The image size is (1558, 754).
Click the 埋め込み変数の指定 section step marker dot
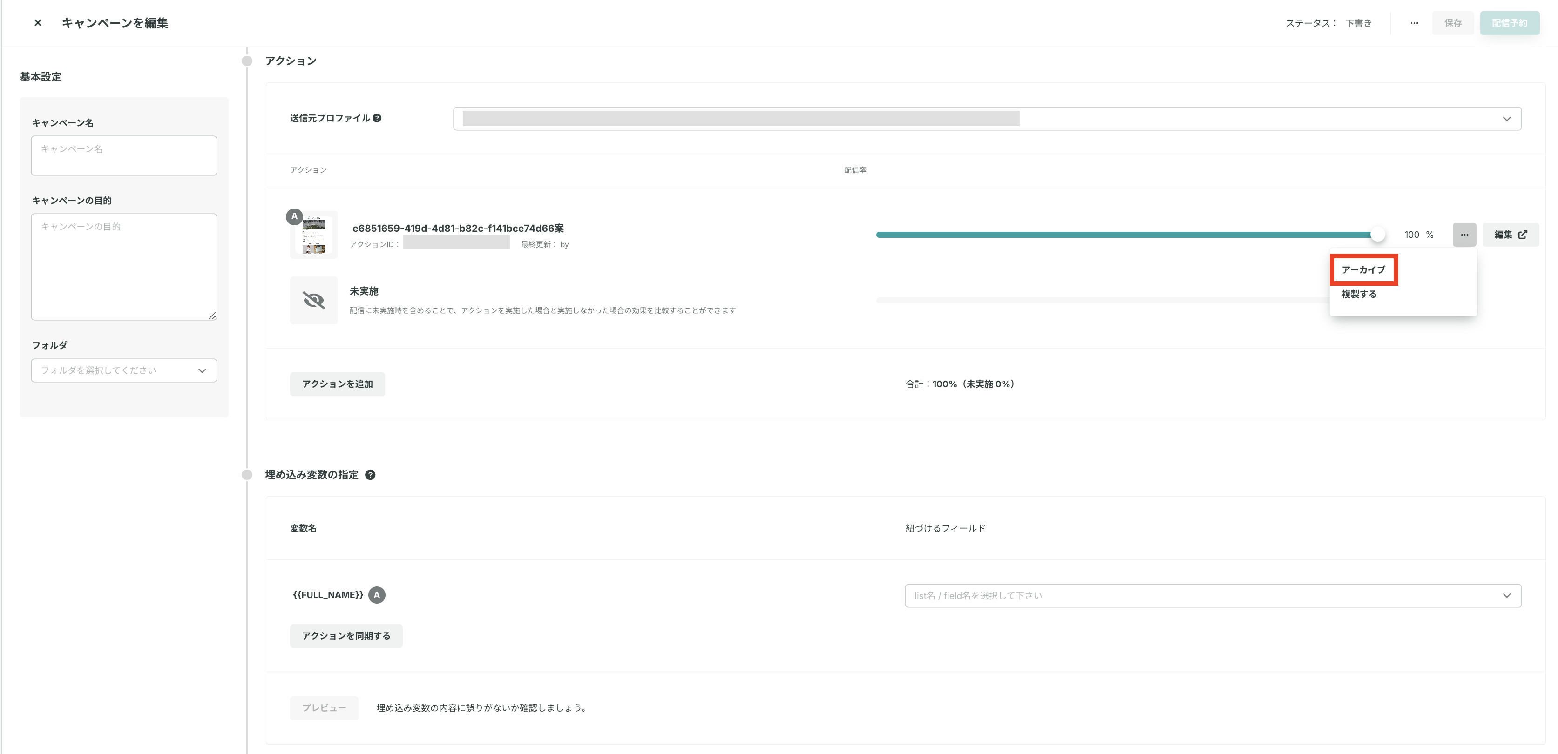247,475
